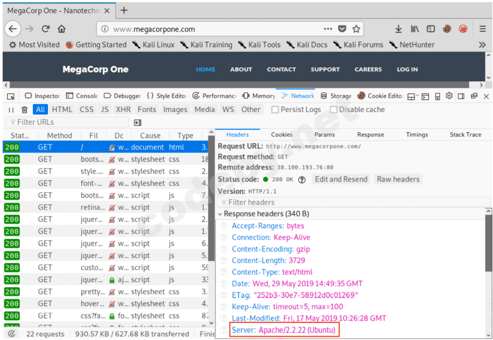This screenshot has width=493, height=340.
Task: Filter requests by JS
Action: click(105, 109)
